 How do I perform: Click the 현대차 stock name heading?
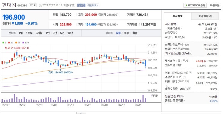9,5
